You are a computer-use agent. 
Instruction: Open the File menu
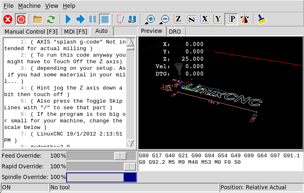(9, 6)
